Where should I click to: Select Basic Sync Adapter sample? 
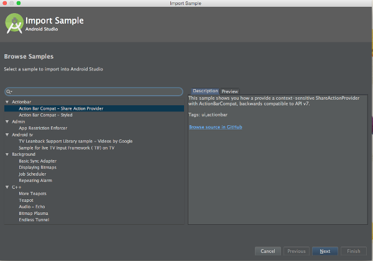37,161
